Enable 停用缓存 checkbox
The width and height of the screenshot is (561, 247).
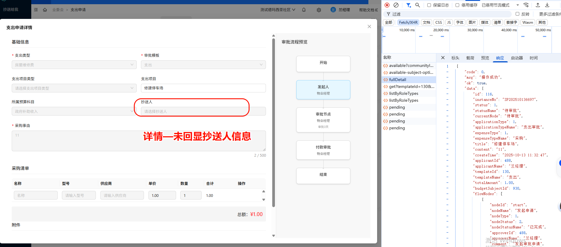457,5
